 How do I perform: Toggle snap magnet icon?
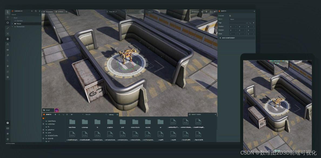point(8,44)
